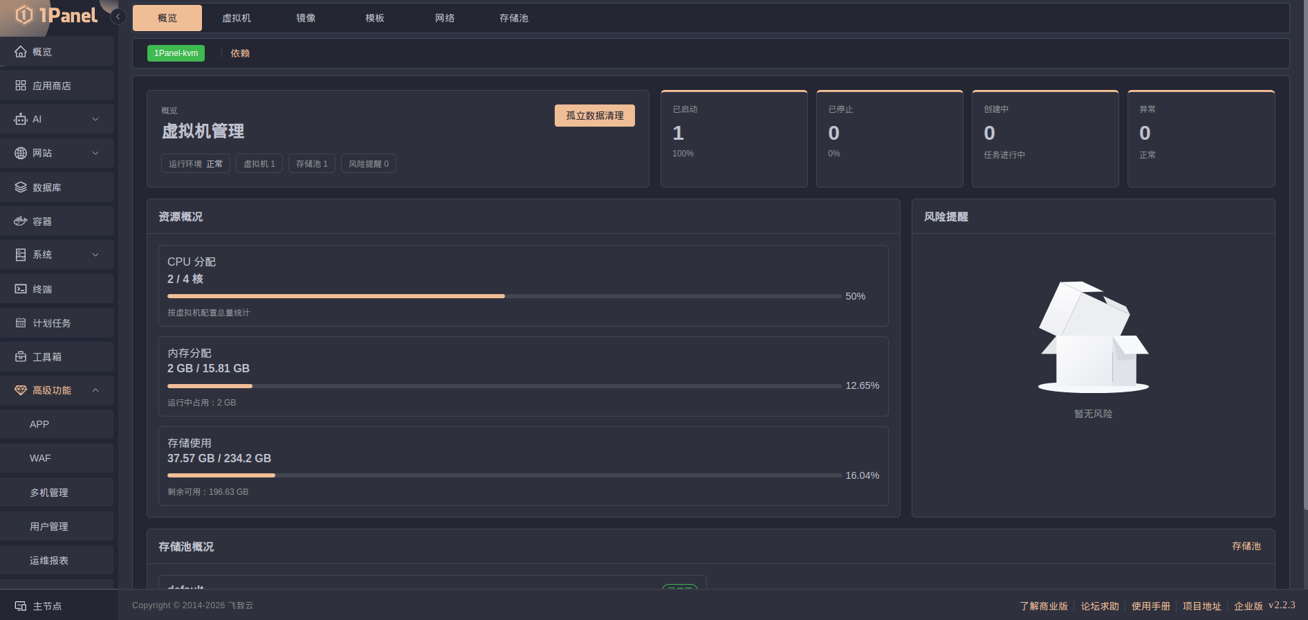Click the empty box illustration above 暂无风险
This screenshot has height=620, width=1308.
pyautogui.click(x=1094, y=337)
